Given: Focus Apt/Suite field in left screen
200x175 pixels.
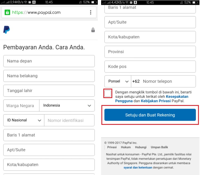Looking at the screenshot, I should pos(49,150).
